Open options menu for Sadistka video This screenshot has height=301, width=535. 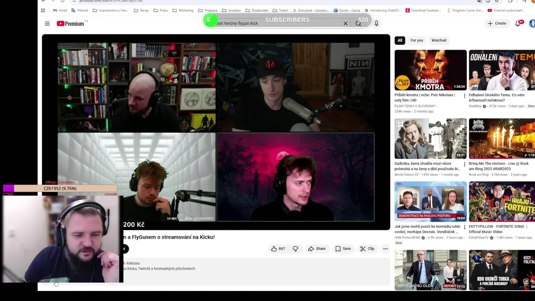464,164
